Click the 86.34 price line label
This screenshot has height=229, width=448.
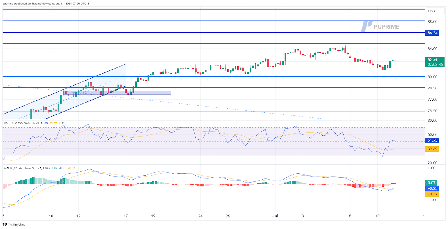(432, 33)
